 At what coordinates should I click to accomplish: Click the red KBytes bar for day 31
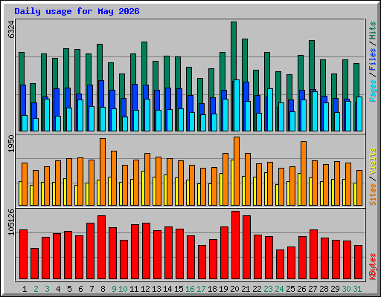pyautogui.click(x=358, y=262)
